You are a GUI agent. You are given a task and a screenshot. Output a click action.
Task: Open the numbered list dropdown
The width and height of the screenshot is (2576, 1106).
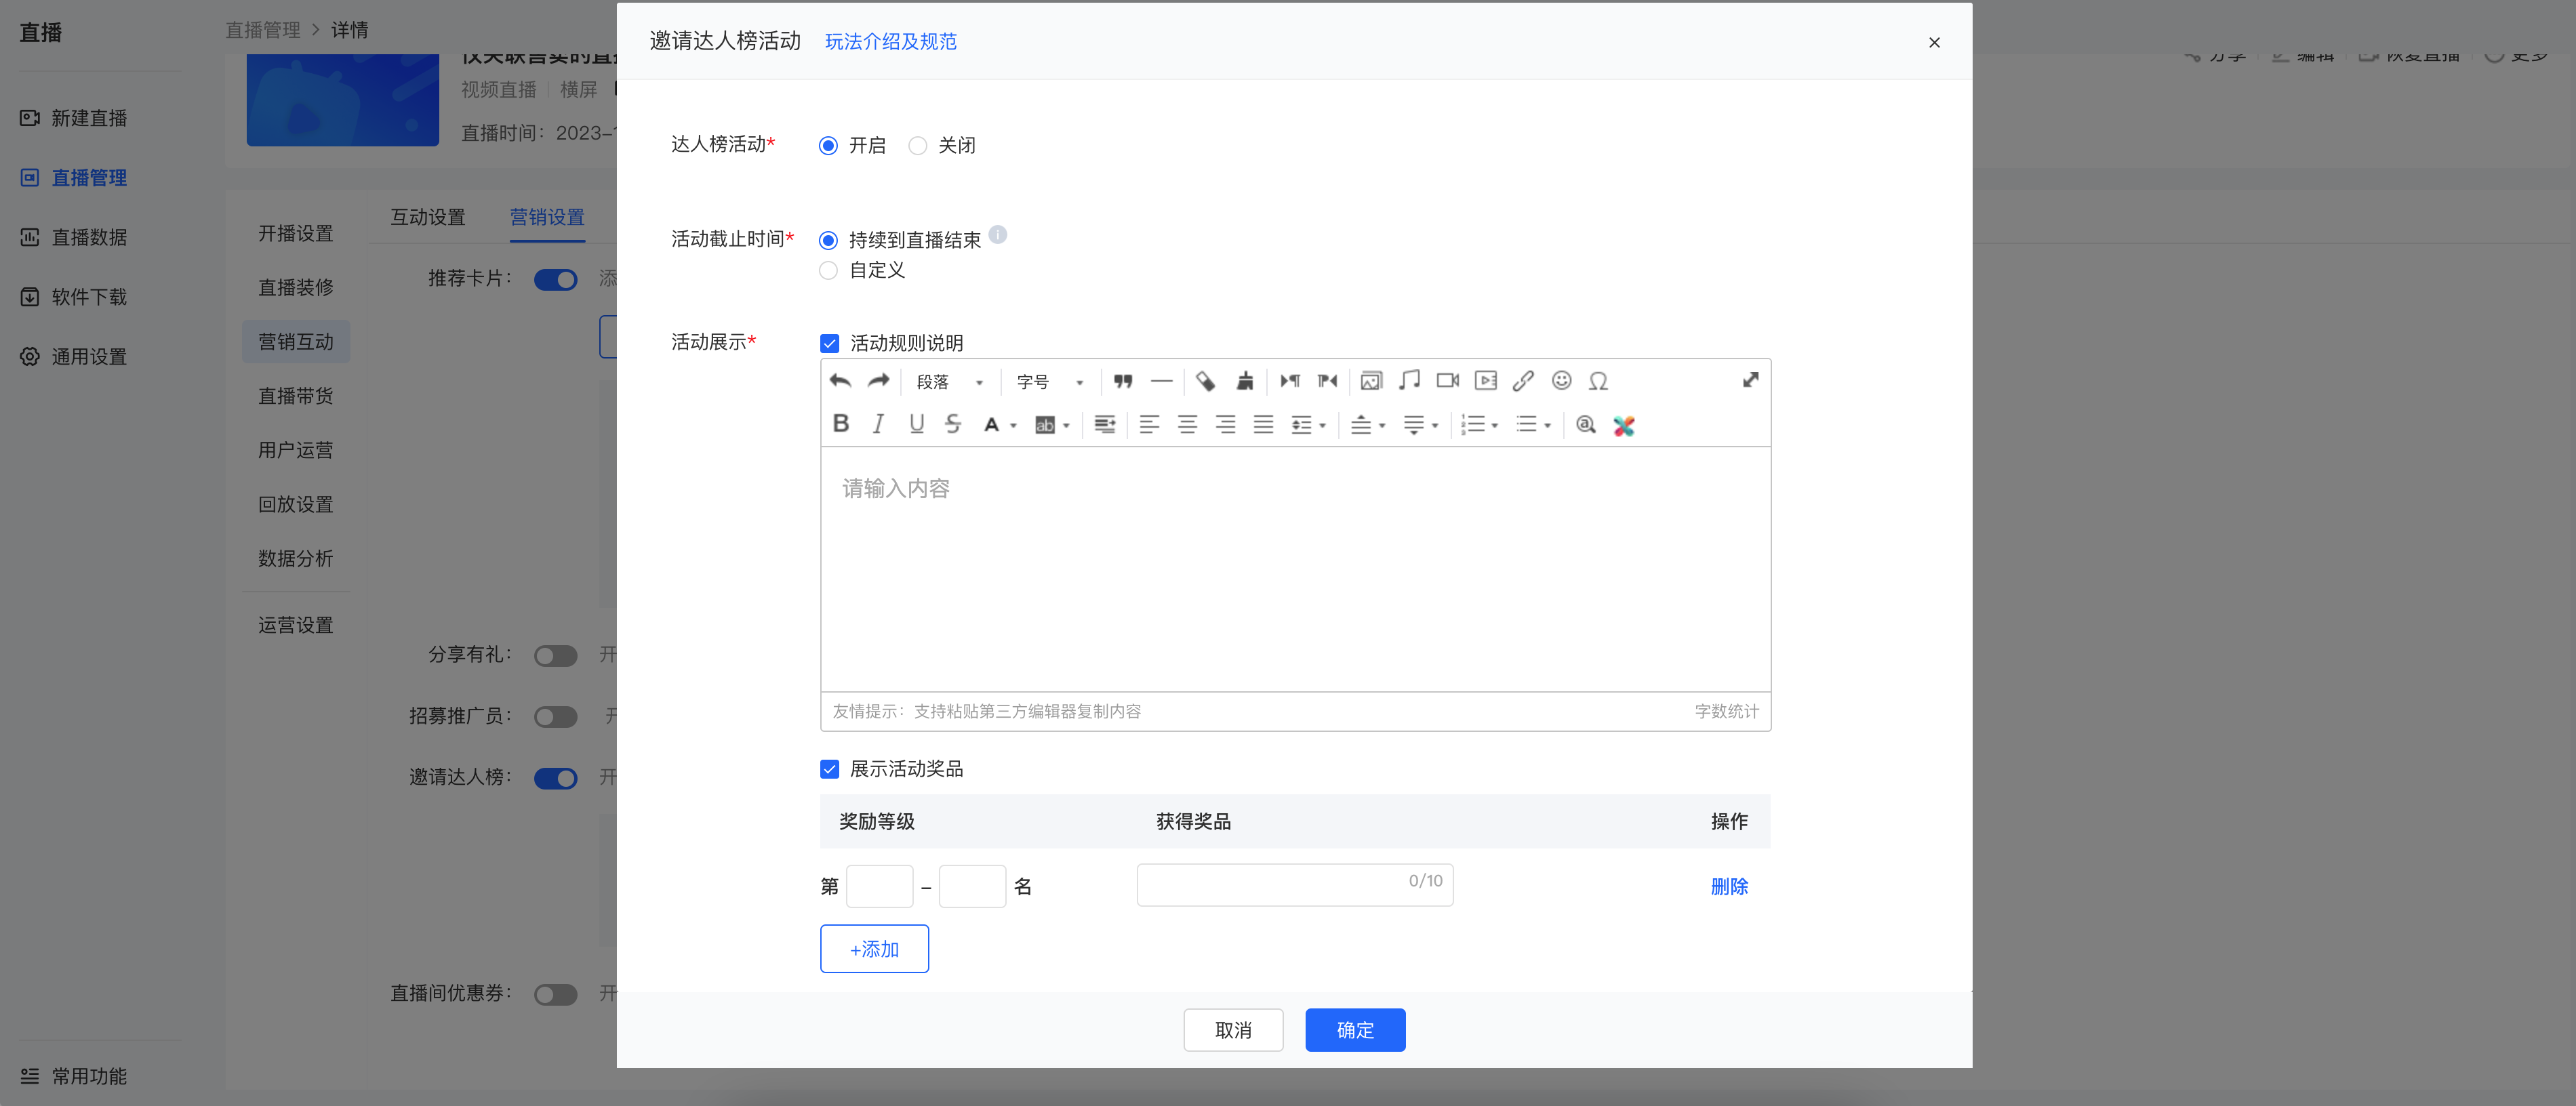click(1479, 425)
